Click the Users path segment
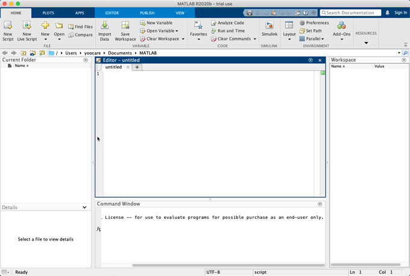 [71, 53]
